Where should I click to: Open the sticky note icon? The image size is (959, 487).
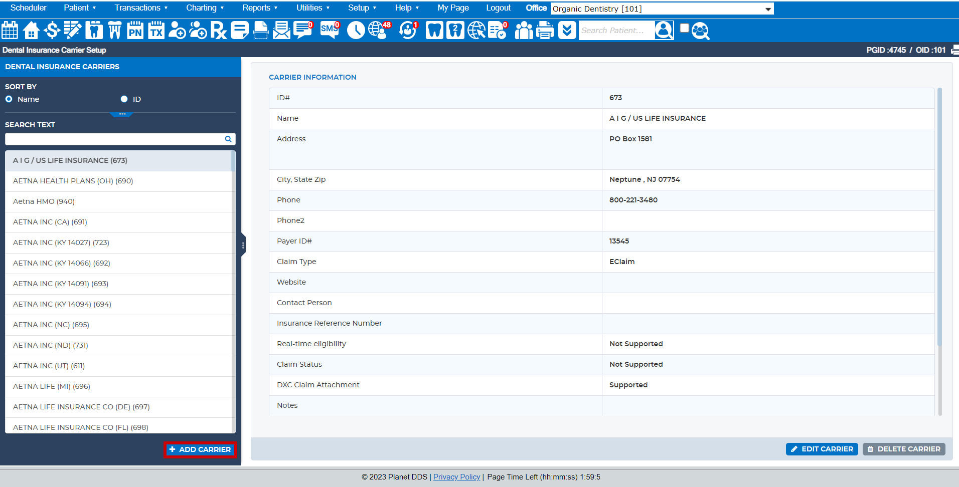(x=240, y=31)
